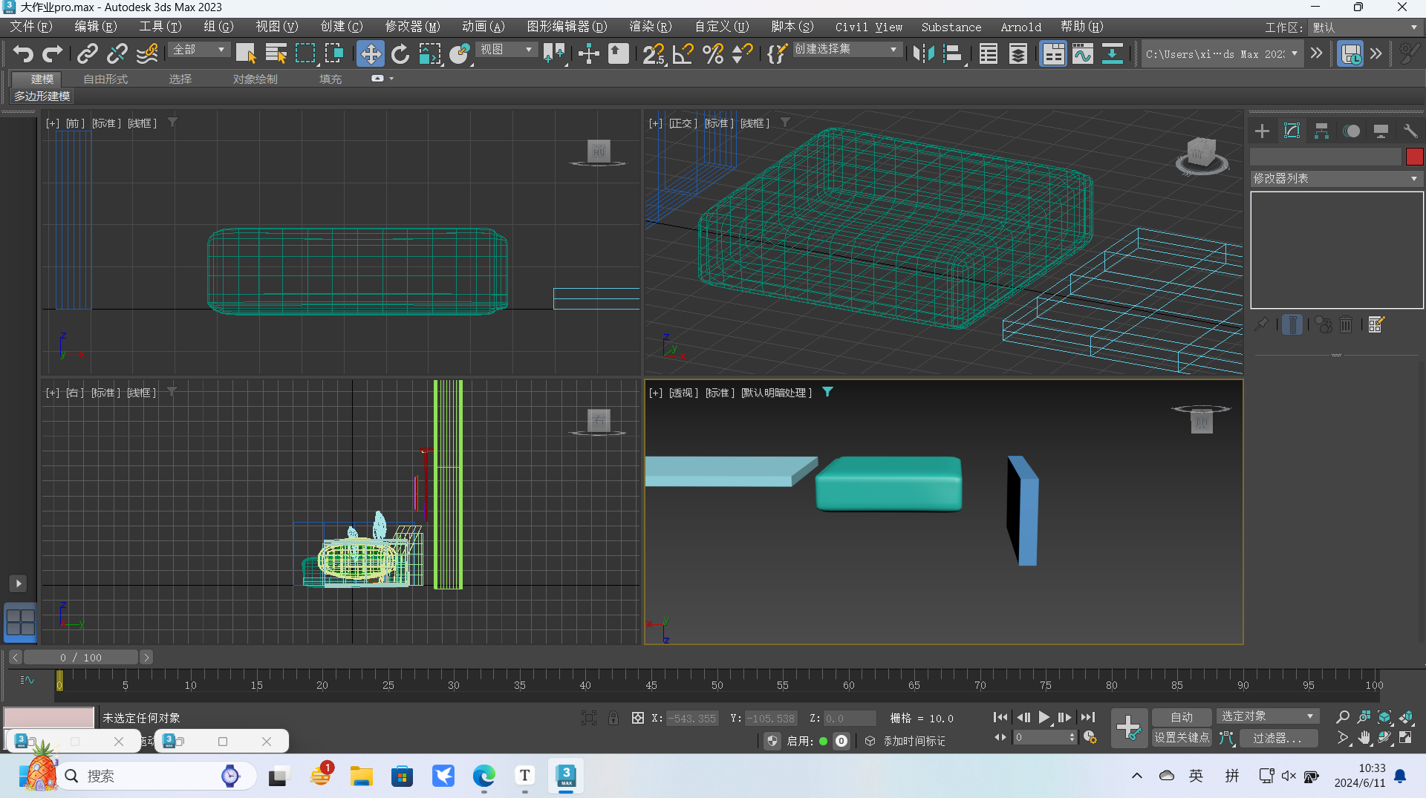
Task: Select the Move tool in the main toolbar
Action: point(370,53)
